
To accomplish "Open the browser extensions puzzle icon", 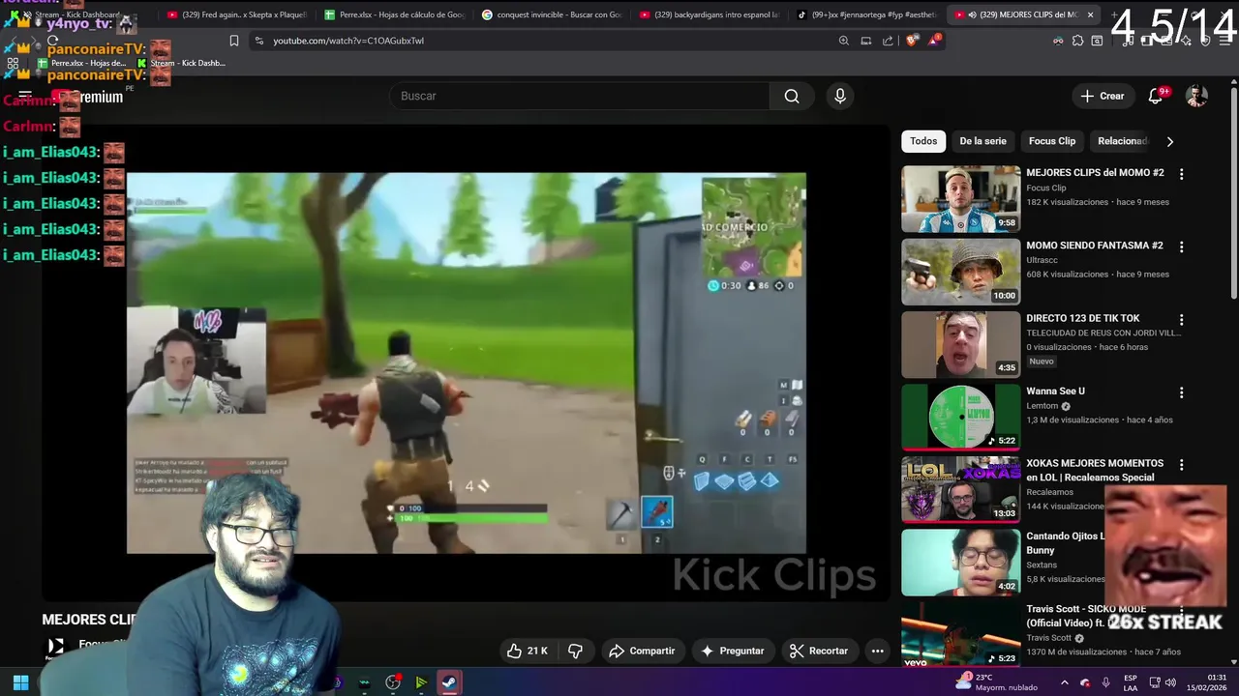I will [x=1077, y=41].
